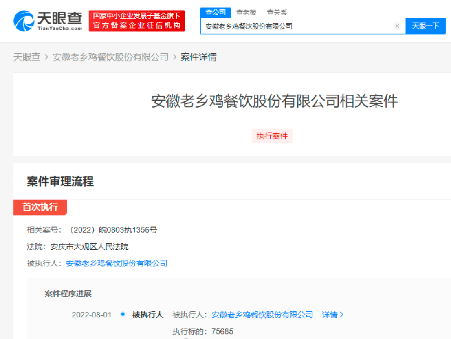Switch to the 查老板 tab
This screenshot has width=451, height=339.
[246, 12]
